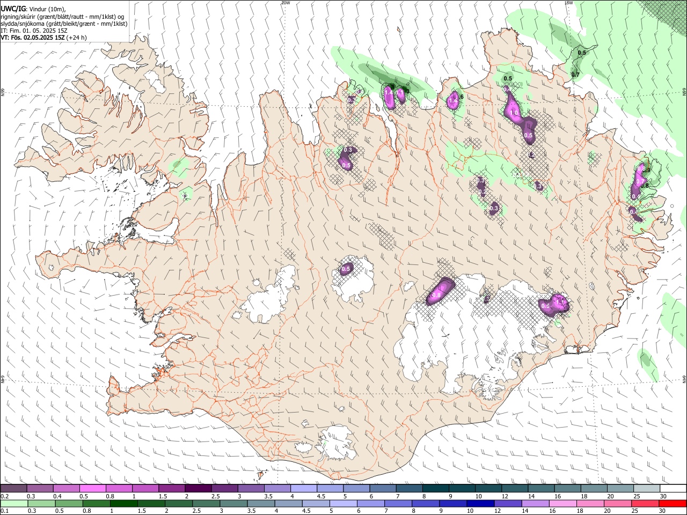Click the 0.1 pale green swatch in lower legend row
This screenshot has height=515, width=687.
point(14,503)
